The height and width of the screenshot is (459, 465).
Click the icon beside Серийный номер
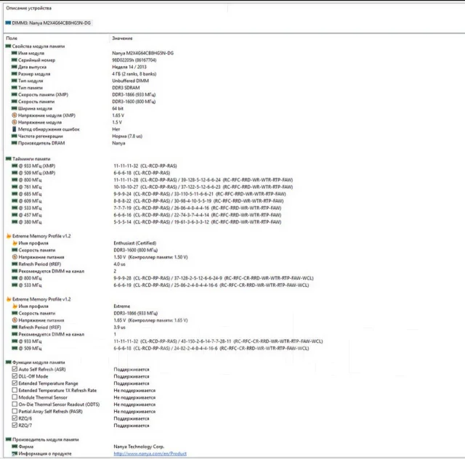(15, 60)
